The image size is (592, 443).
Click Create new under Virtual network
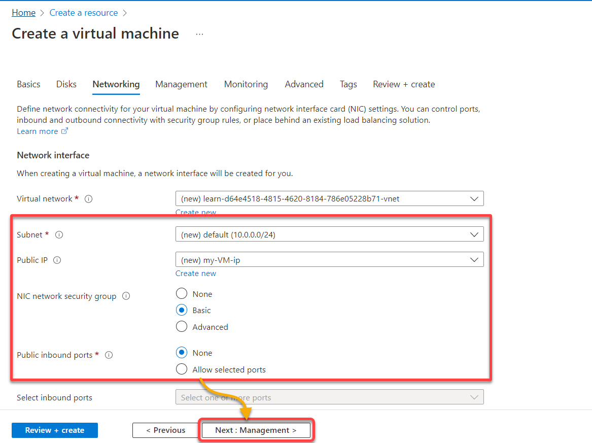[196, 212]
